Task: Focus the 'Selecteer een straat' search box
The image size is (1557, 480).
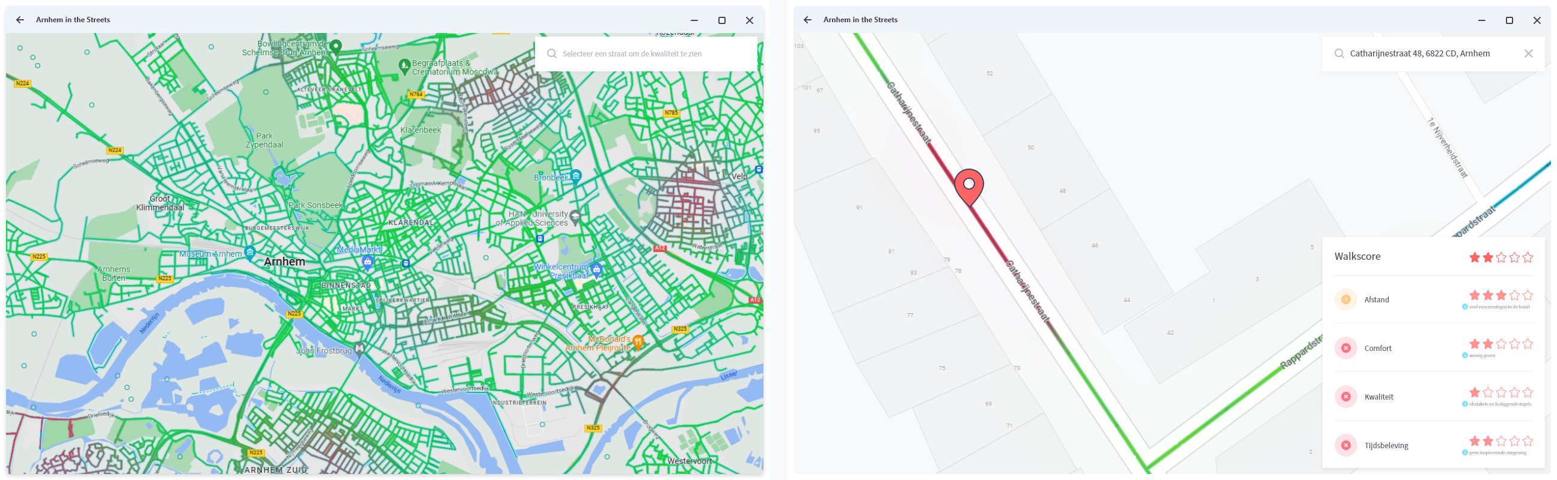Action: click(x=646, y=53)
